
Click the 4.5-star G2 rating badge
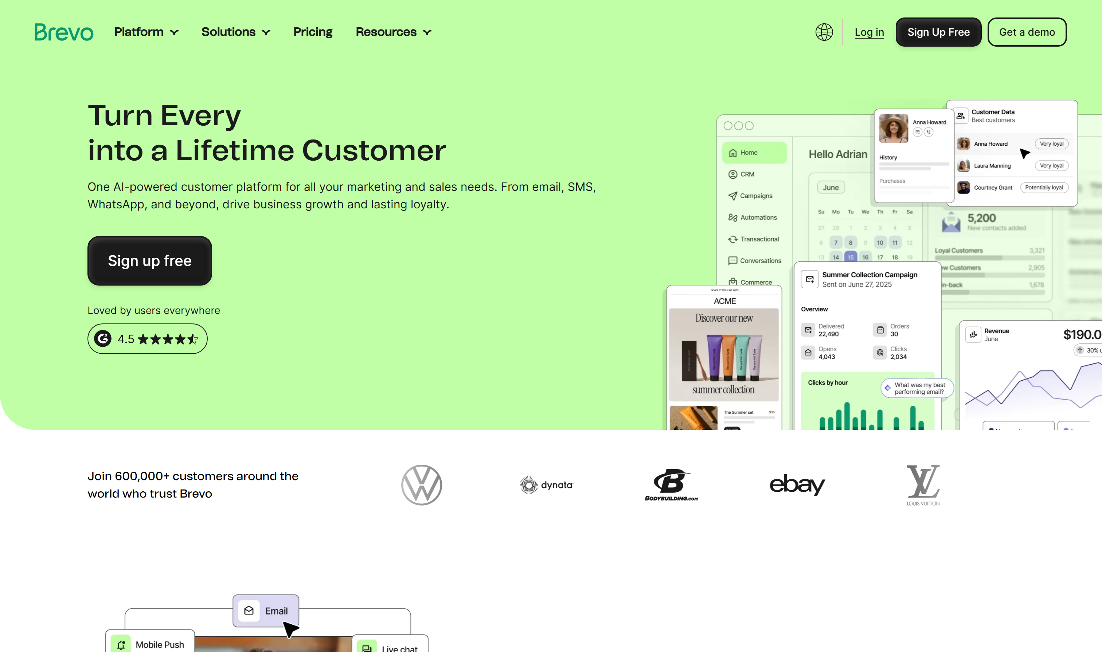(147, 339)
